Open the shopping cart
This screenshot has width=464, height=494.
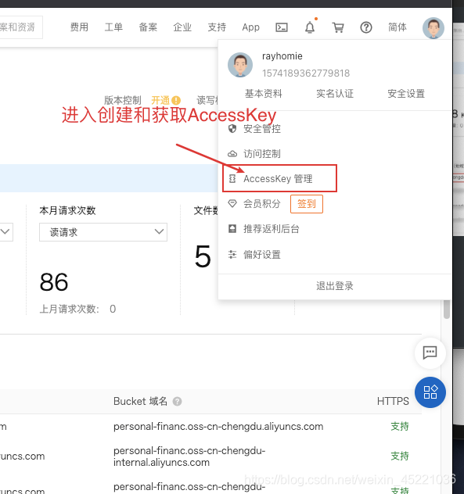338,27
